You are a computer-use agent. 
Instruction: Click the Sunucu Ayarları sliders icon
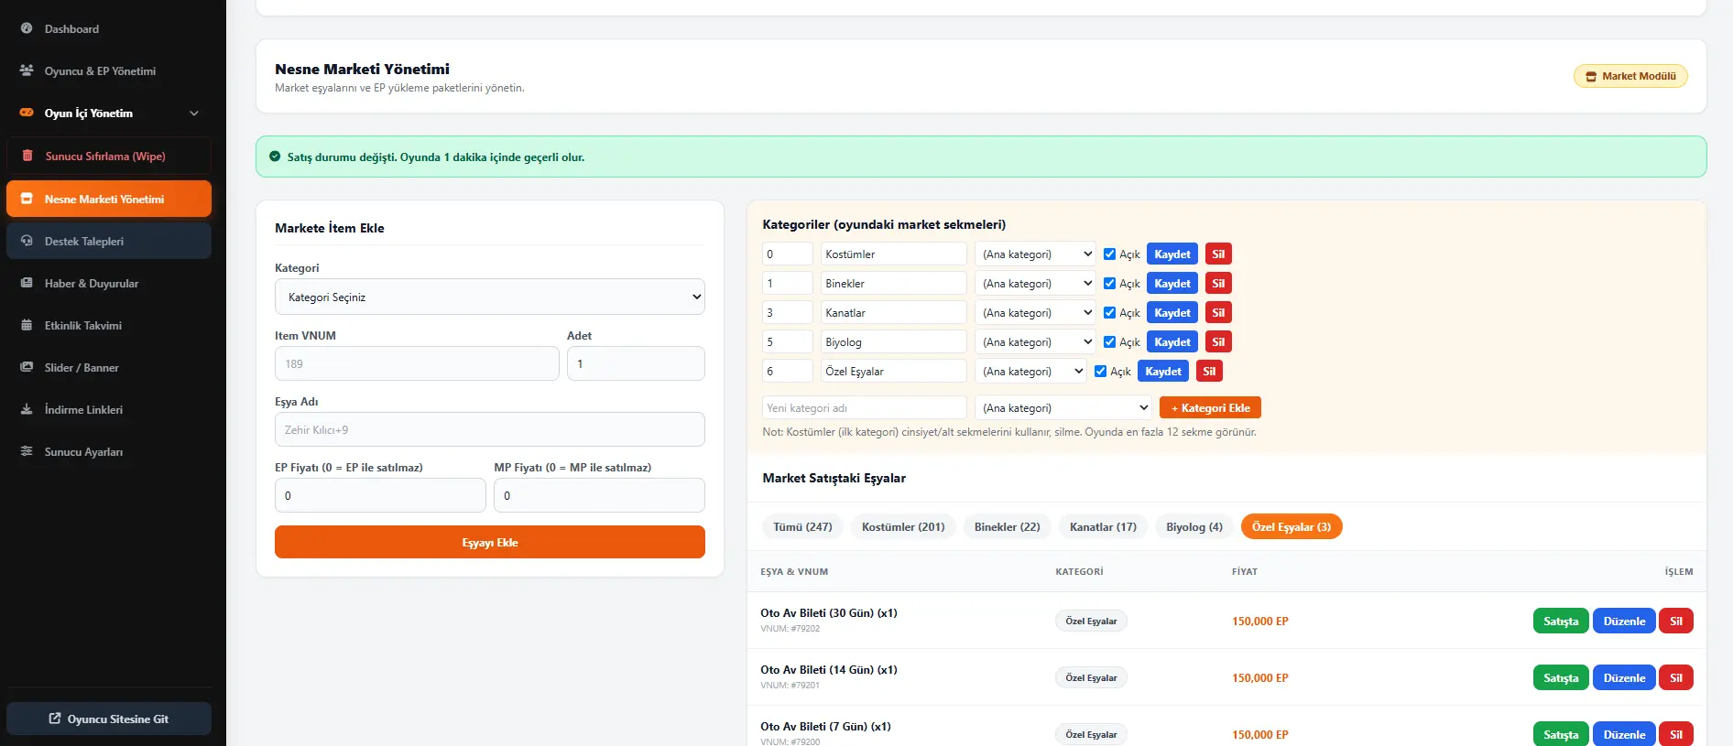(27, 451)
